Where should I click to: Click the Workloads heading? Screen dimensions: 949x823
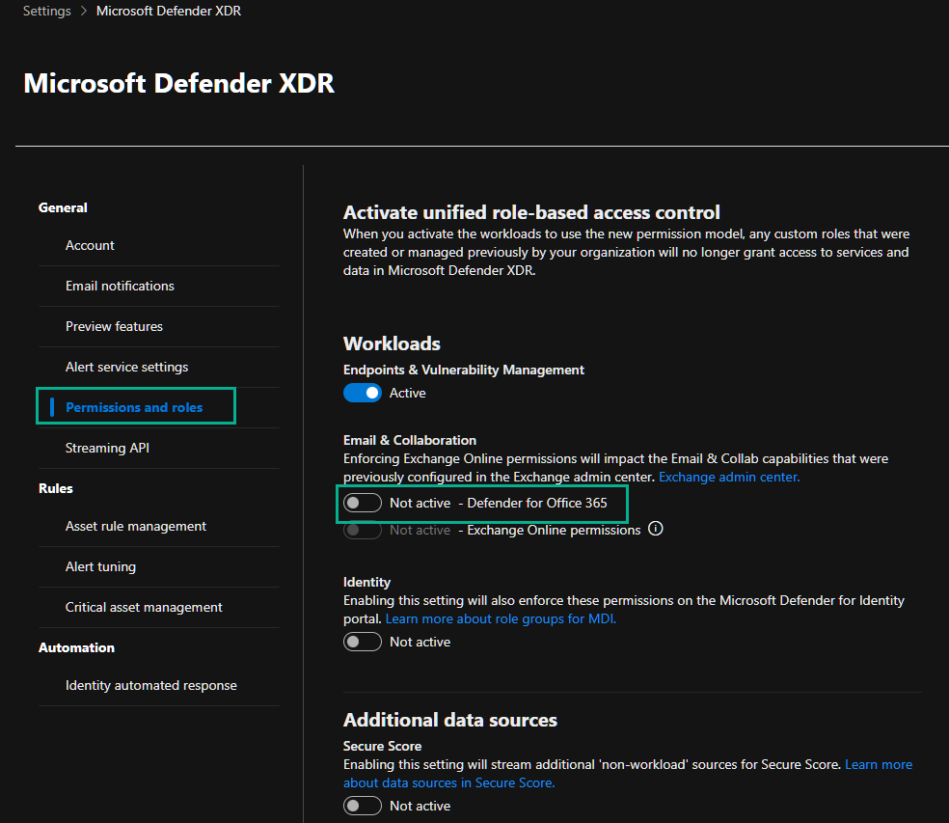[x=392, y=344]
